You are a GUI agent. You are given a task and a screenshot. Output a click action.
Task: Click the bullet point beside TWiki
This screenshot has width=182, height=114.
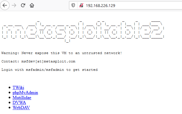click(10, 88)
